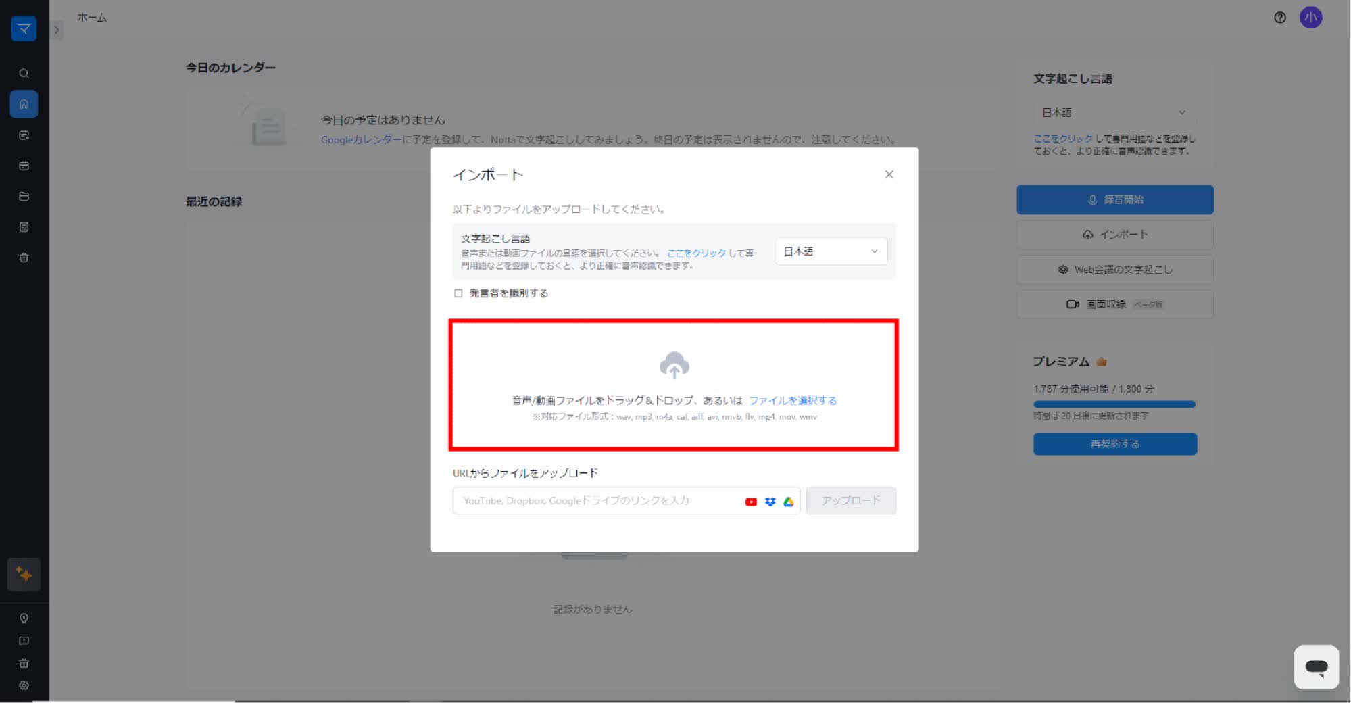The image size is (1351, 703).
Task: Click the Google Drive icon in the URL field
Action: point(788,502)
